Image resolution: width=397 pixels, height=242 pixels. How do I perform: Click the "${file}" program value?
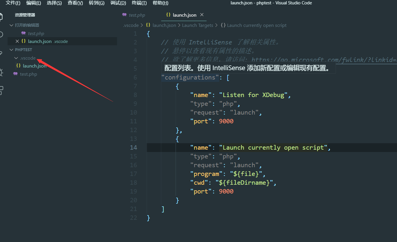[x=246, y=174]
